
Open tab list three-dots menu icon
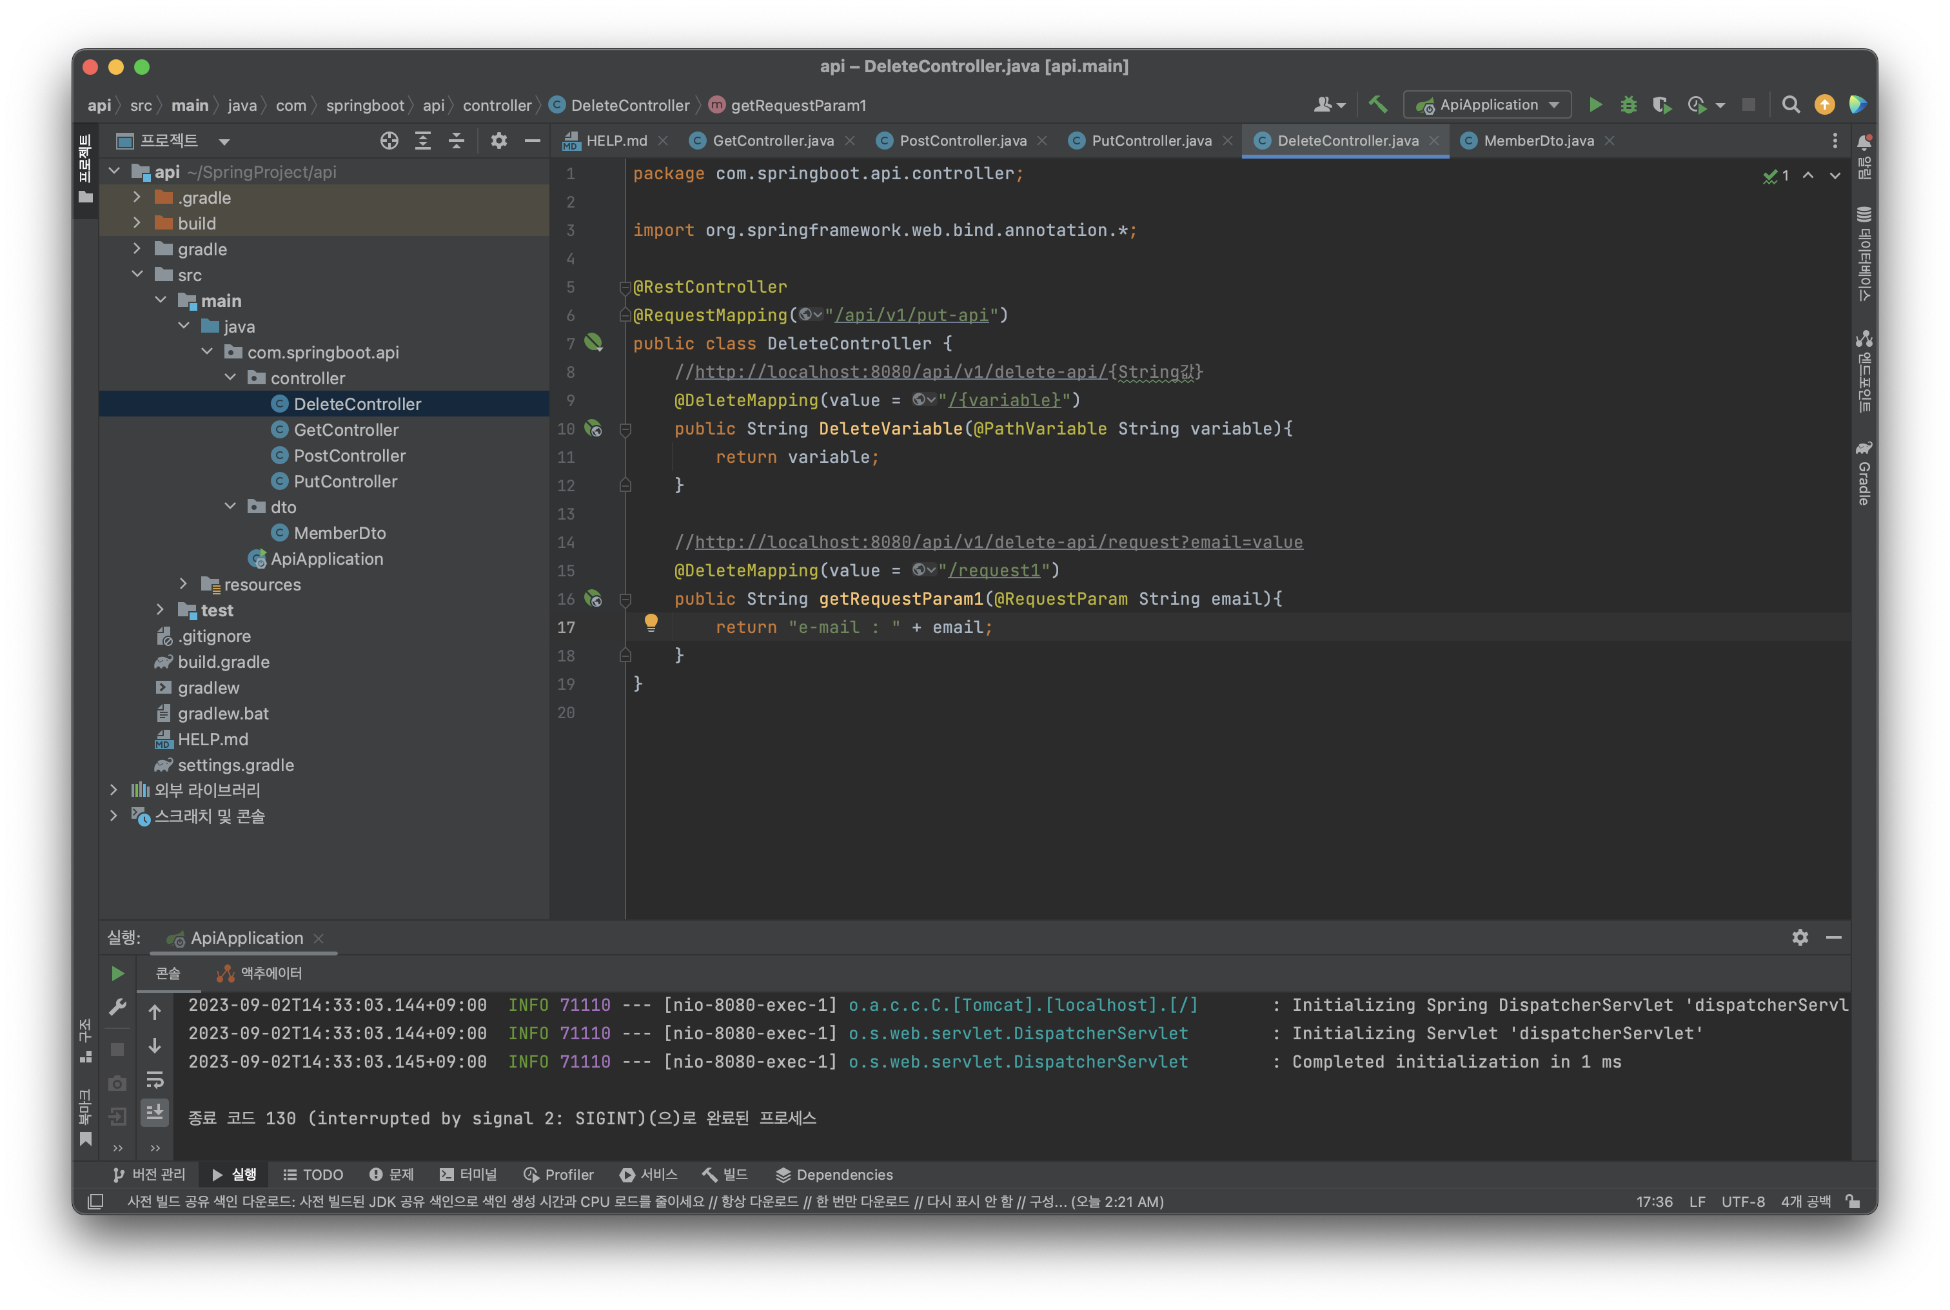(1834, 141)
